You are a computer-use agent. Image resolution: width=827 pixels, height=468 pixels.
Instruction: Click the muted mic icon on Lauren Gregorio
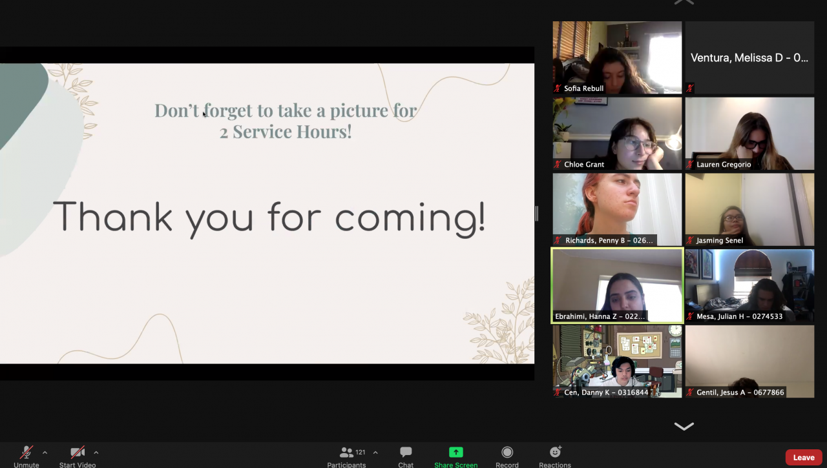pos(691,165)
